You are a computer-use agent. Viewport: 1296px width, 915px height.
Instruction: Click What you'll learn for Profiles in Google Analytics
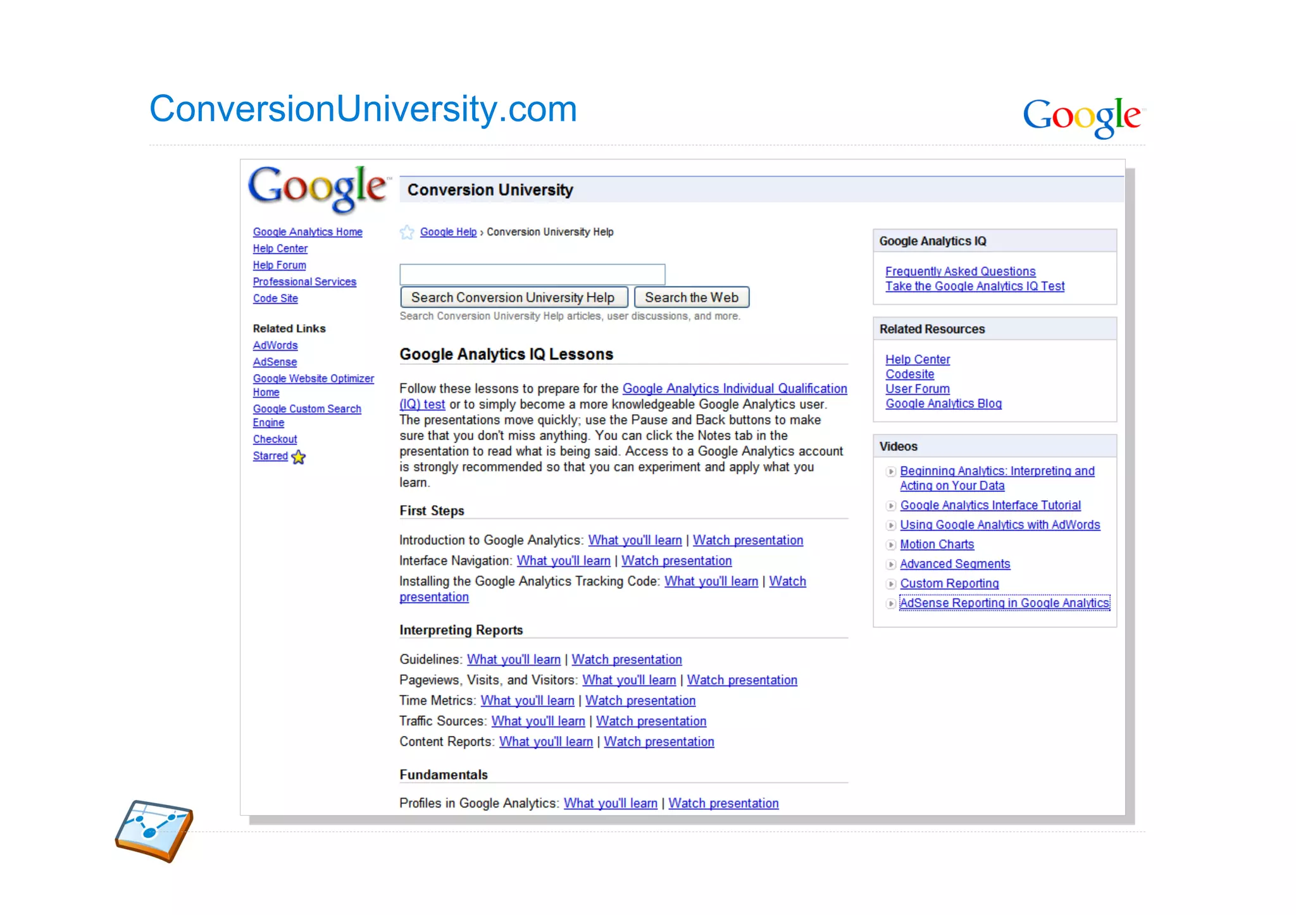(611, 803)
